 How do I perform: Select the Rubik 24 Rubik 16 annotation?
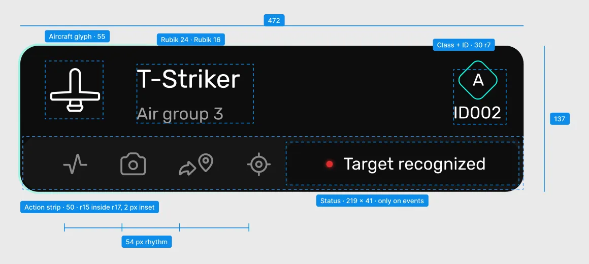point(191,40)
